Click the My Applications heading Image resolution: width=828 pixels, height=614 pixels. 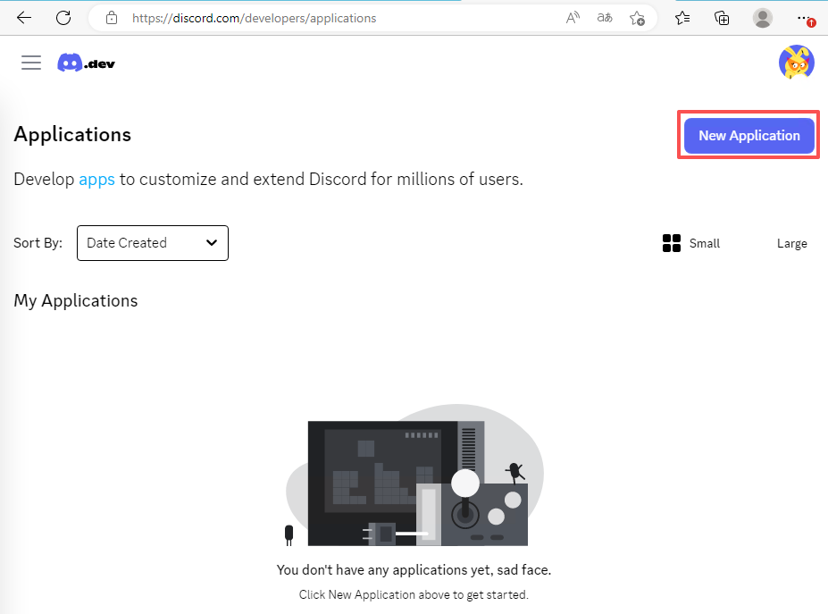76,300
